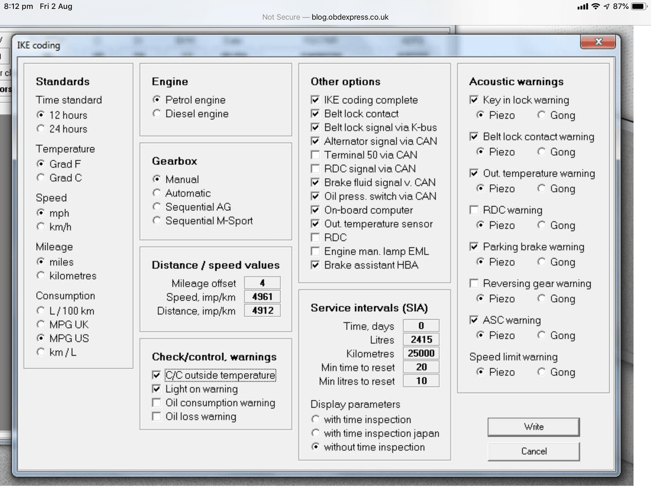Image resolution: width=651 pixels, height=488 pixels.
Task: Select the 24 hours time standard
Action: point(41,129)
